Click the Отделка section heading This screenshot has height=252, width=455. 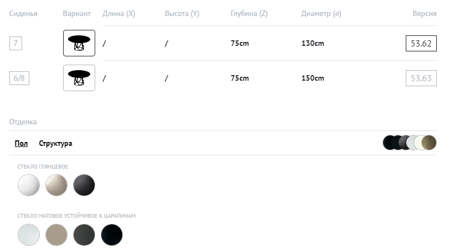[23, 122]
